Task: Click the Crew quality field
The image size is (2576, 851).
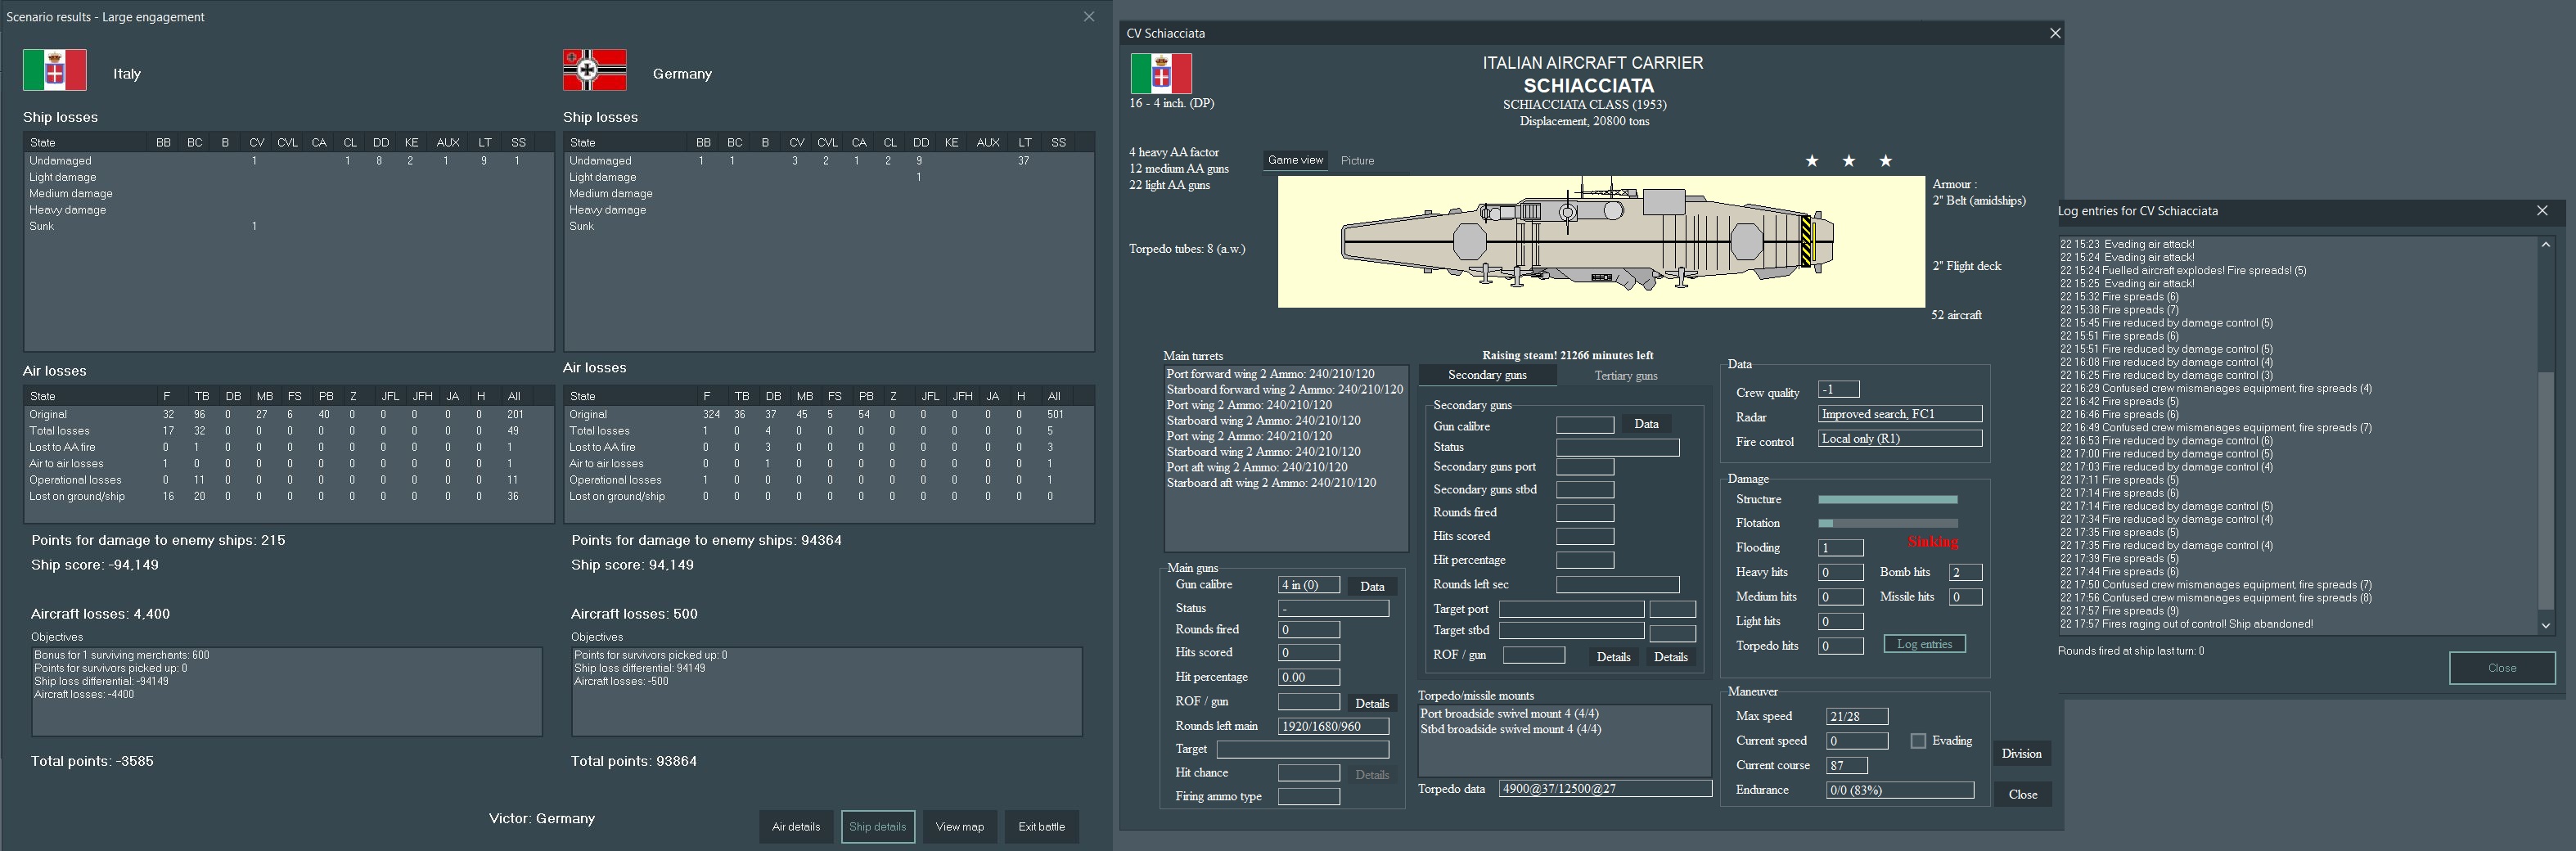Action: pyautogui.click(x=1838, y=389)
